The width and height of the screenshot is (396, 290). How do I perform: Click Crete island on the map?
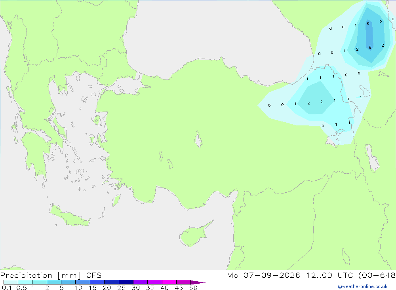point(69,216)
